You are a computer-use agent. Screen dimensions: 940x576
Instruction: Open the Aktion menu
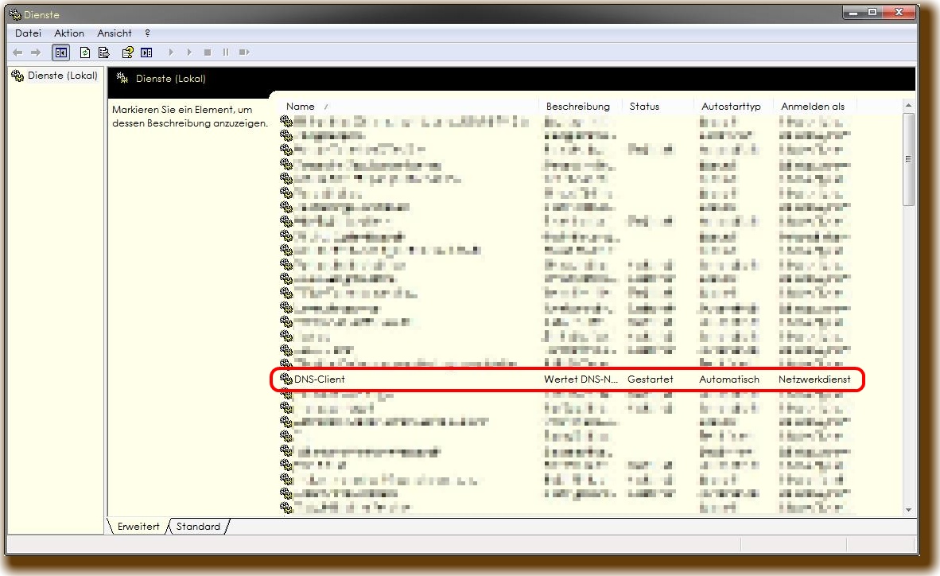point(69,33)
